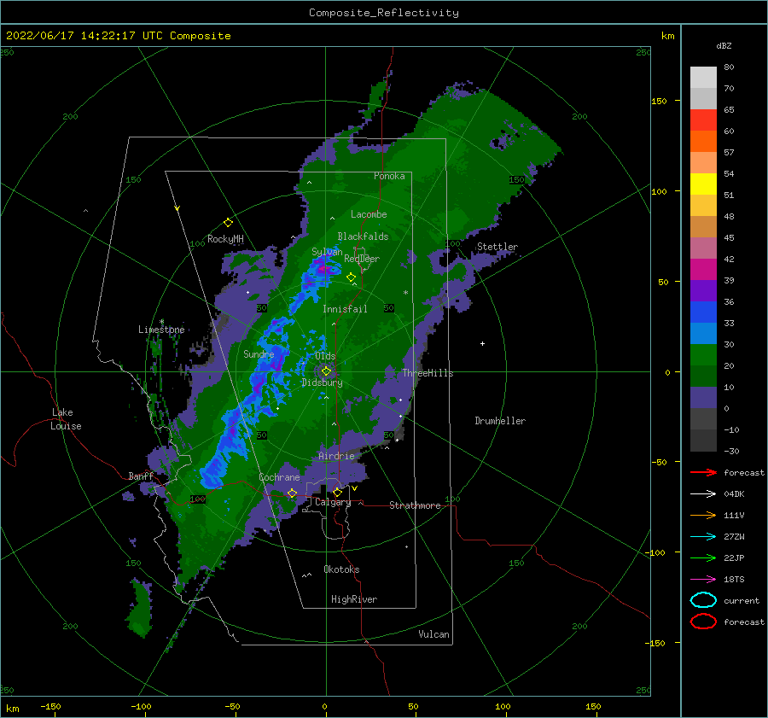The image size is (768, 718).
Task: Pick the dark orange 60 dBZ swatch
Action: coord(703,141)
